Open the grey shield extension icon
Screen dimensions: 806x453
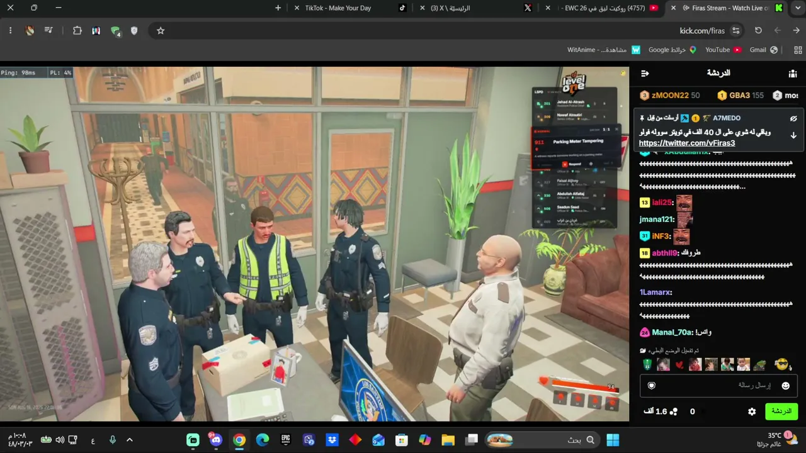[134, 30]
